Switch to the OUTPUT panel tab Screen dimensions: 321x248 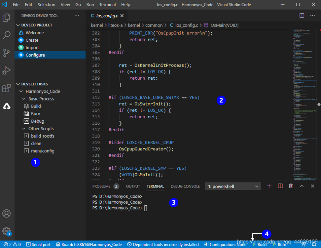(133, 186)
